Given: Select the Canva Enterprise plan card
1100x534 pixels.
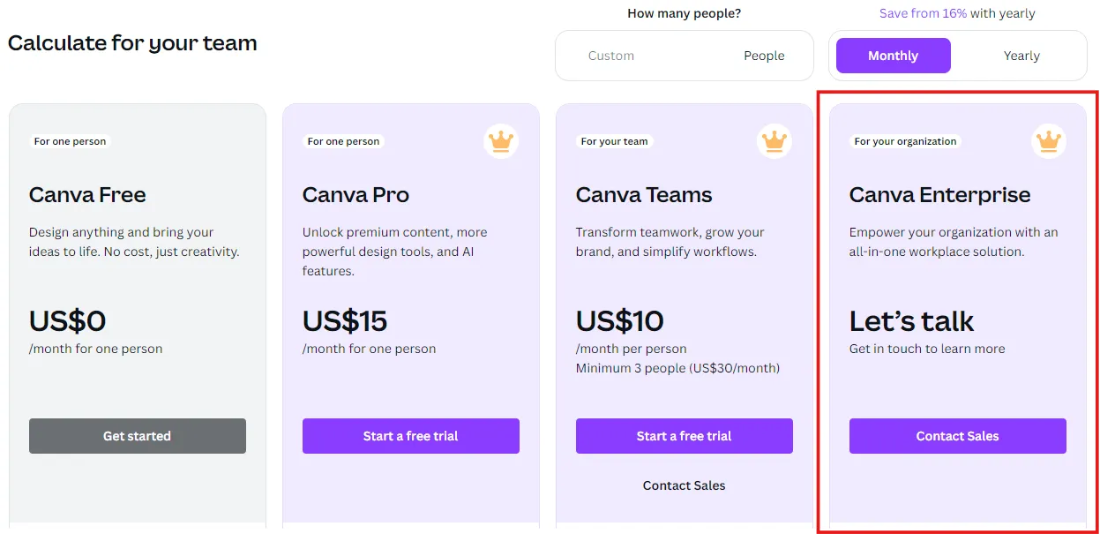Looking at the screenshot, I should 957,265.
